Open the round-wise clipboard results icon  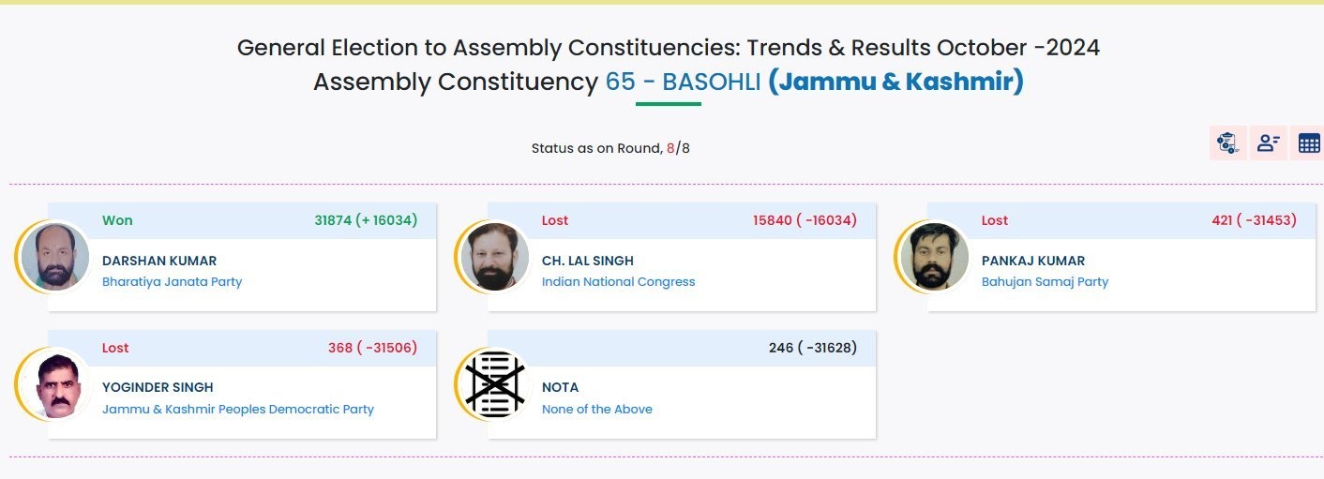tap(1227, 143)
